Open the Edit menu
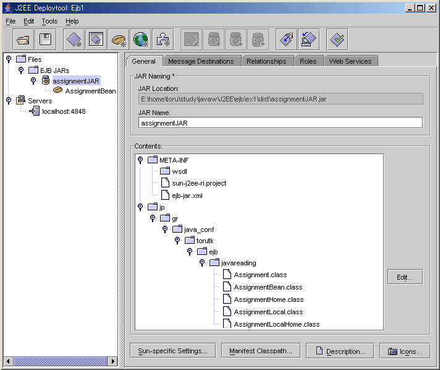This screenshot has height=370, width=440. 28,22
